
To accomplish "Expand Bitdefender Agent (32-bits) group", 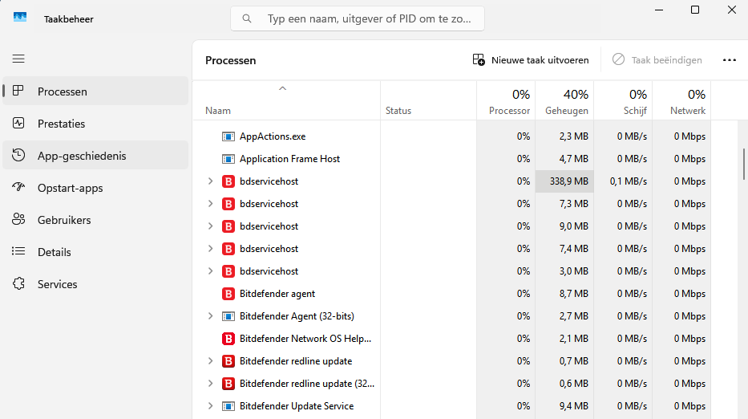I will (x=210, y=315).
